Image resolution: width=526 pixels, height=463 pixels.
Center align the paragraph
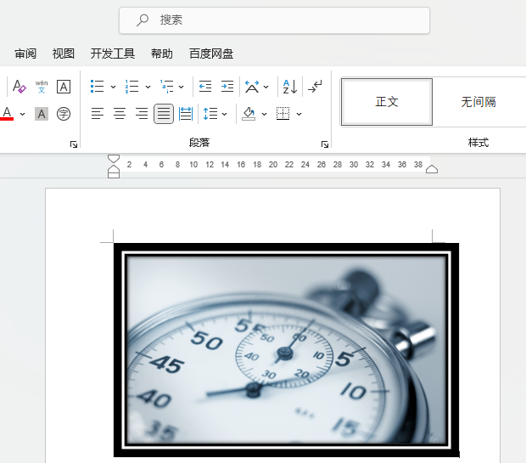point(120,114)
